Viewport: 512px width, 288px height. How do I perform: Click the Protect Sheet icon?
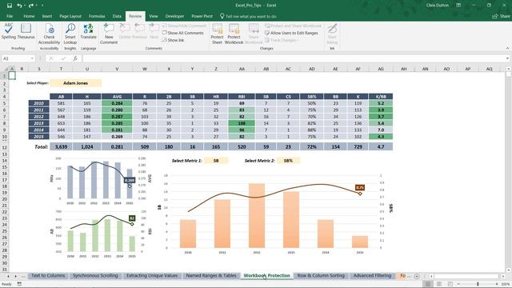217,34
